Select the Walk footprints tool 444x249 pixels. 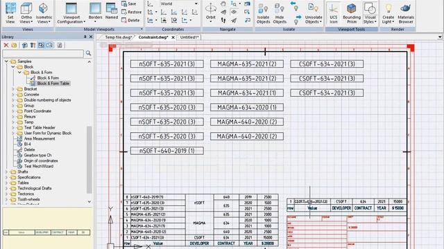223,20
